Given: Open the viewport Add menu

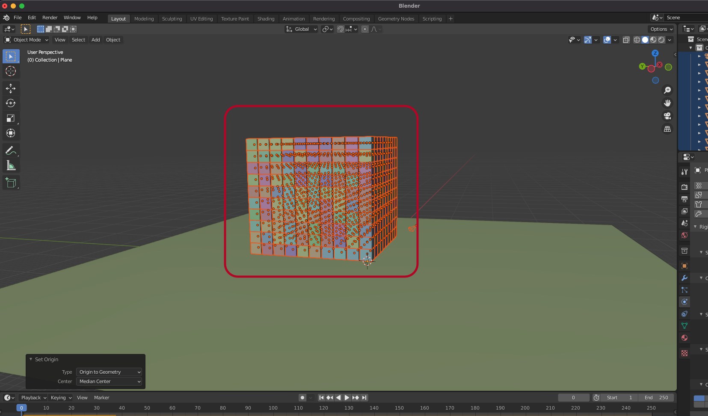Looking at the screenshot, I should 96,40.
